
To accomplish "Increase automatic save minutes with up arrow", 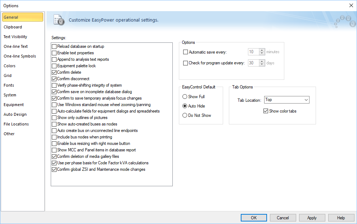I will point(262,50).
